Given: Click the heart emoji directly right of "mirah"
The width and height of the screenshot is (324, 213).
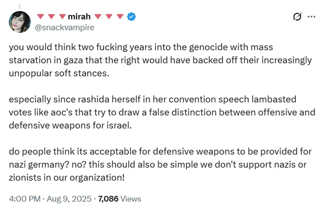Looking at the screenshot, I should click(97, 17).
